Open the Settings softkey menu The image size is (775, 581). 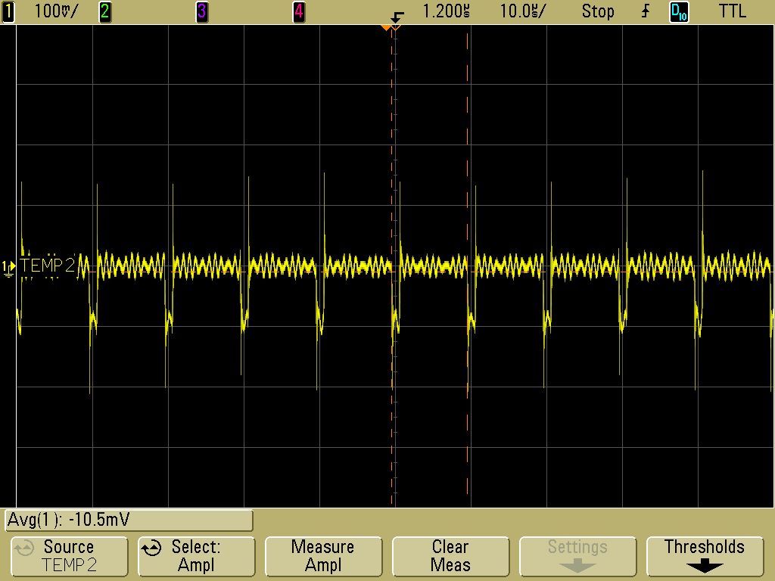click(577, 556)
